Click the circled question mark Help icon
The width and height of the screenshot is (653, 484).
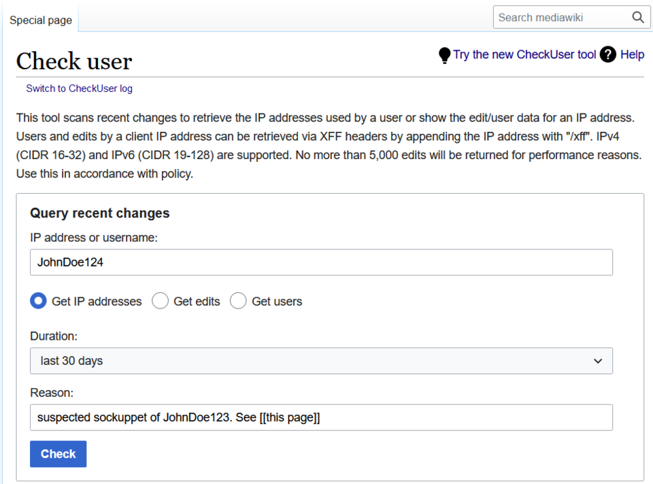tap(607, 54)
